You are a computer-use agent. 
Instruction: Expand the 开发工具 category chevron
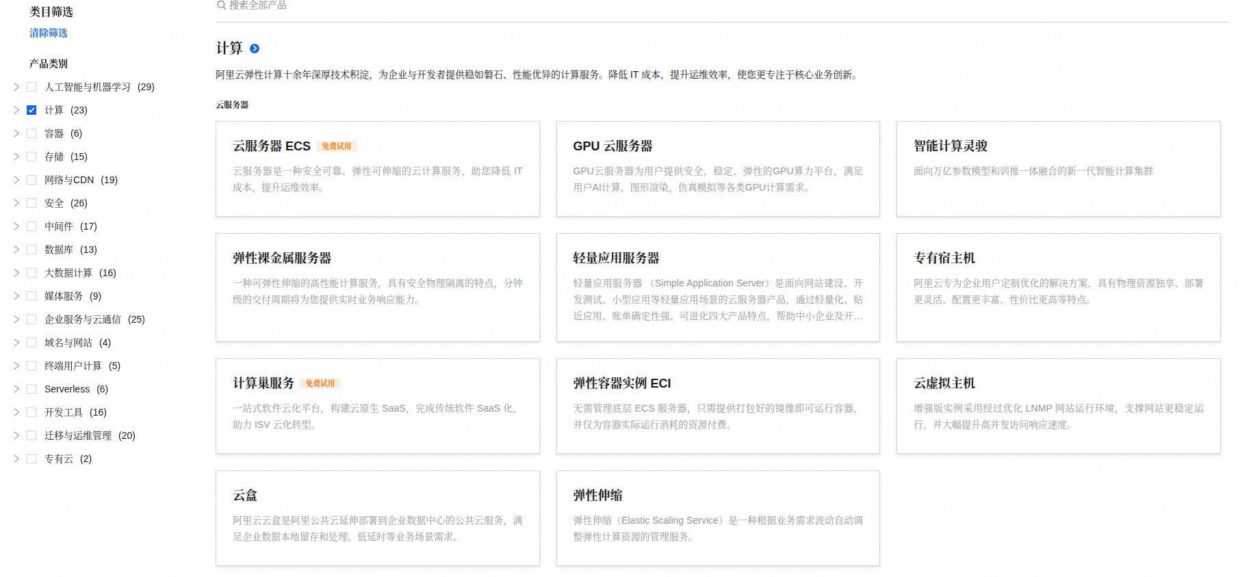pyautogui.click(x=16, y=412)
